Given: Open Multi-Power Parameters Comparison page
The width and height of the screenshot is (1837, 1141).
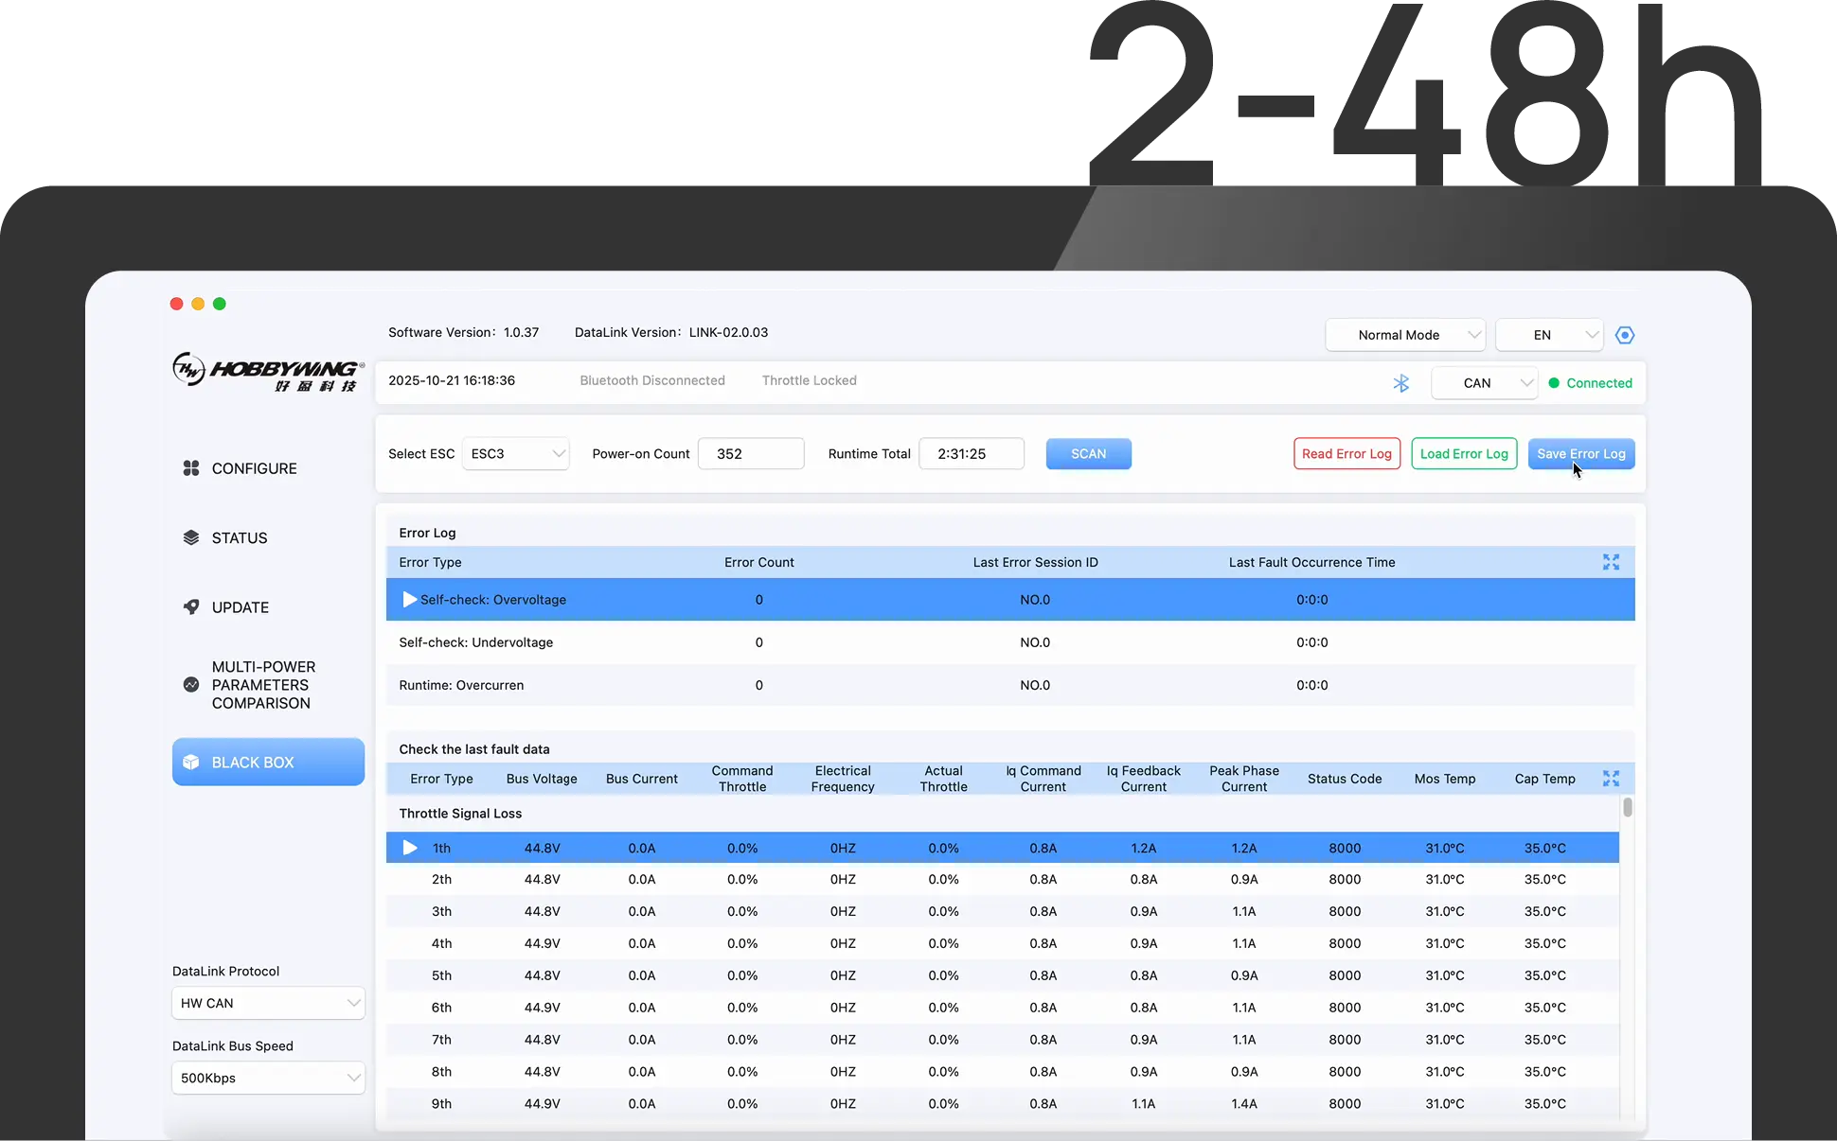Looking at the screenshot, I should (262, 685).
